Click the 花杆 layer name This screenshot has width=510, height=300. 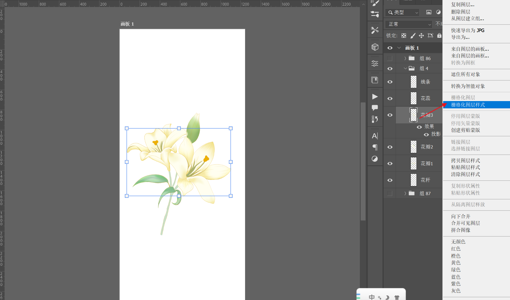tap(425, 180)
